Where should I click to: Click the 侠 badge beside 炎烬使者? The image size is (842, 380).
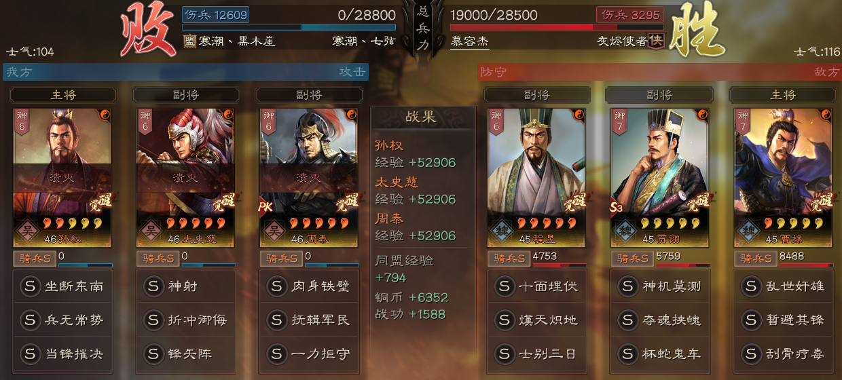pyautogui.click(x=657, y=41)
